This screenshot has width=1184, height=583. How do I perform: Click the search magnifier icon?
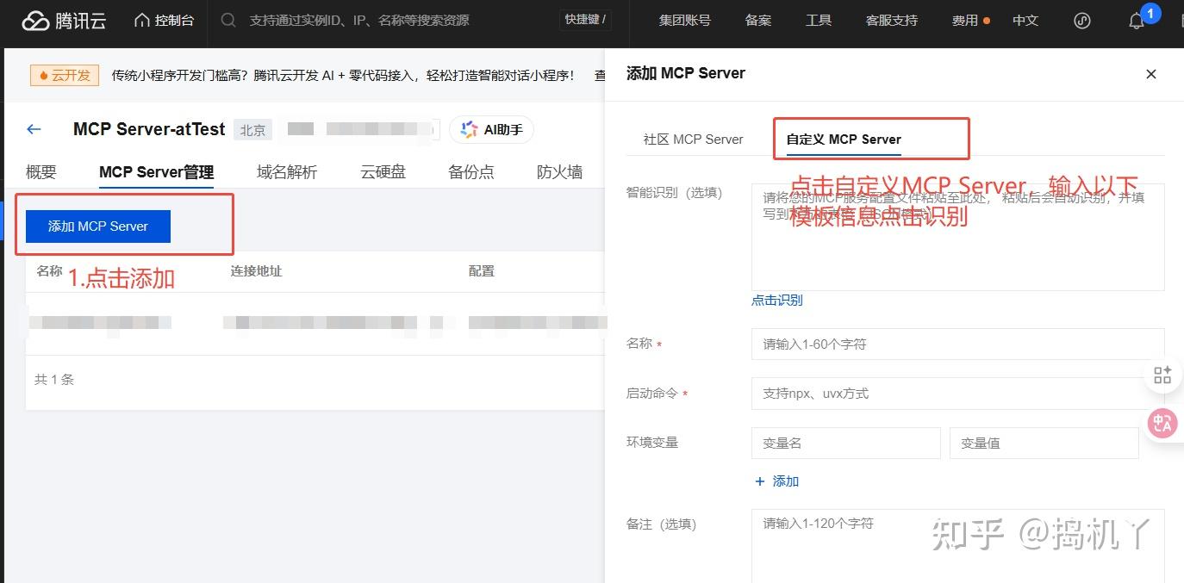click(228, 20)
